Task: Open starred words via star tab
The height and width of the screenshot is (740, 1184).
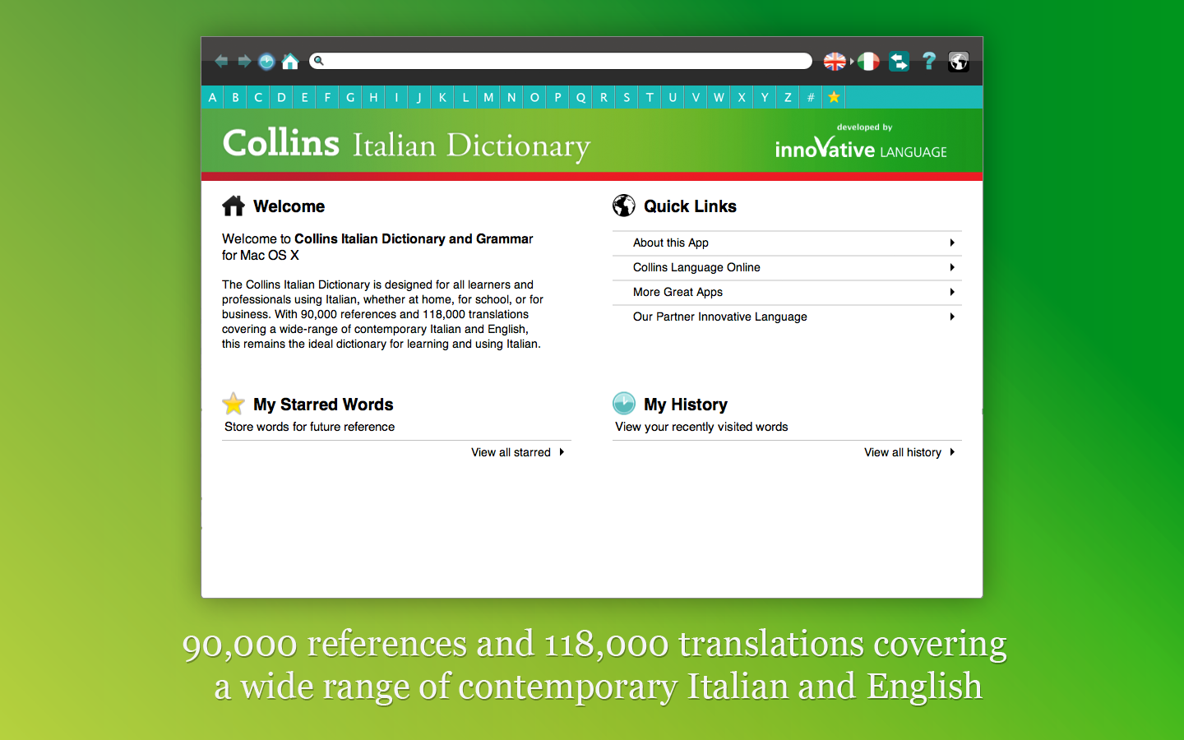Action: pos(834,97)
